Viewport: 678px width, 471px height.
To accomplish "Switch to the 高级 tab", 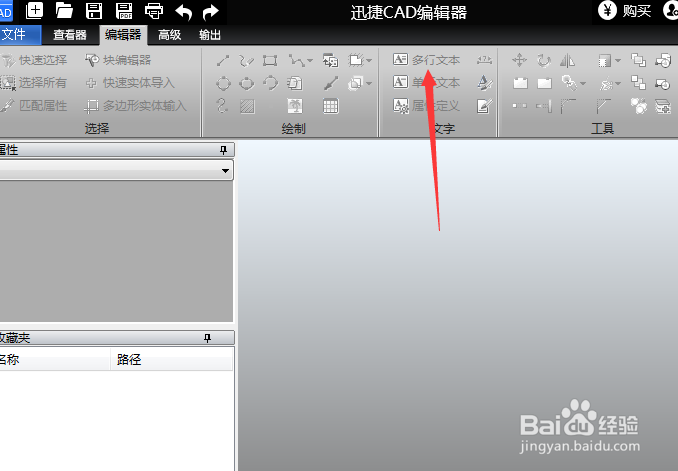I will coord(169,35).
